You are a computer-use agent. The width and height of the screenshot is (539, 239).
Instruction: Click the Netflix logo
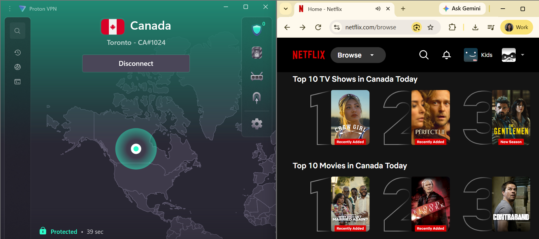(309, 55)
